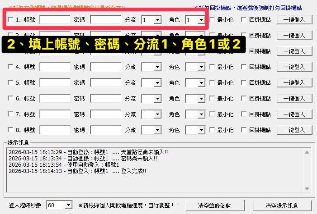Check the box beside 6. 帳號
This screenshot has height=214, width=317.
click(x=10, y=98)
